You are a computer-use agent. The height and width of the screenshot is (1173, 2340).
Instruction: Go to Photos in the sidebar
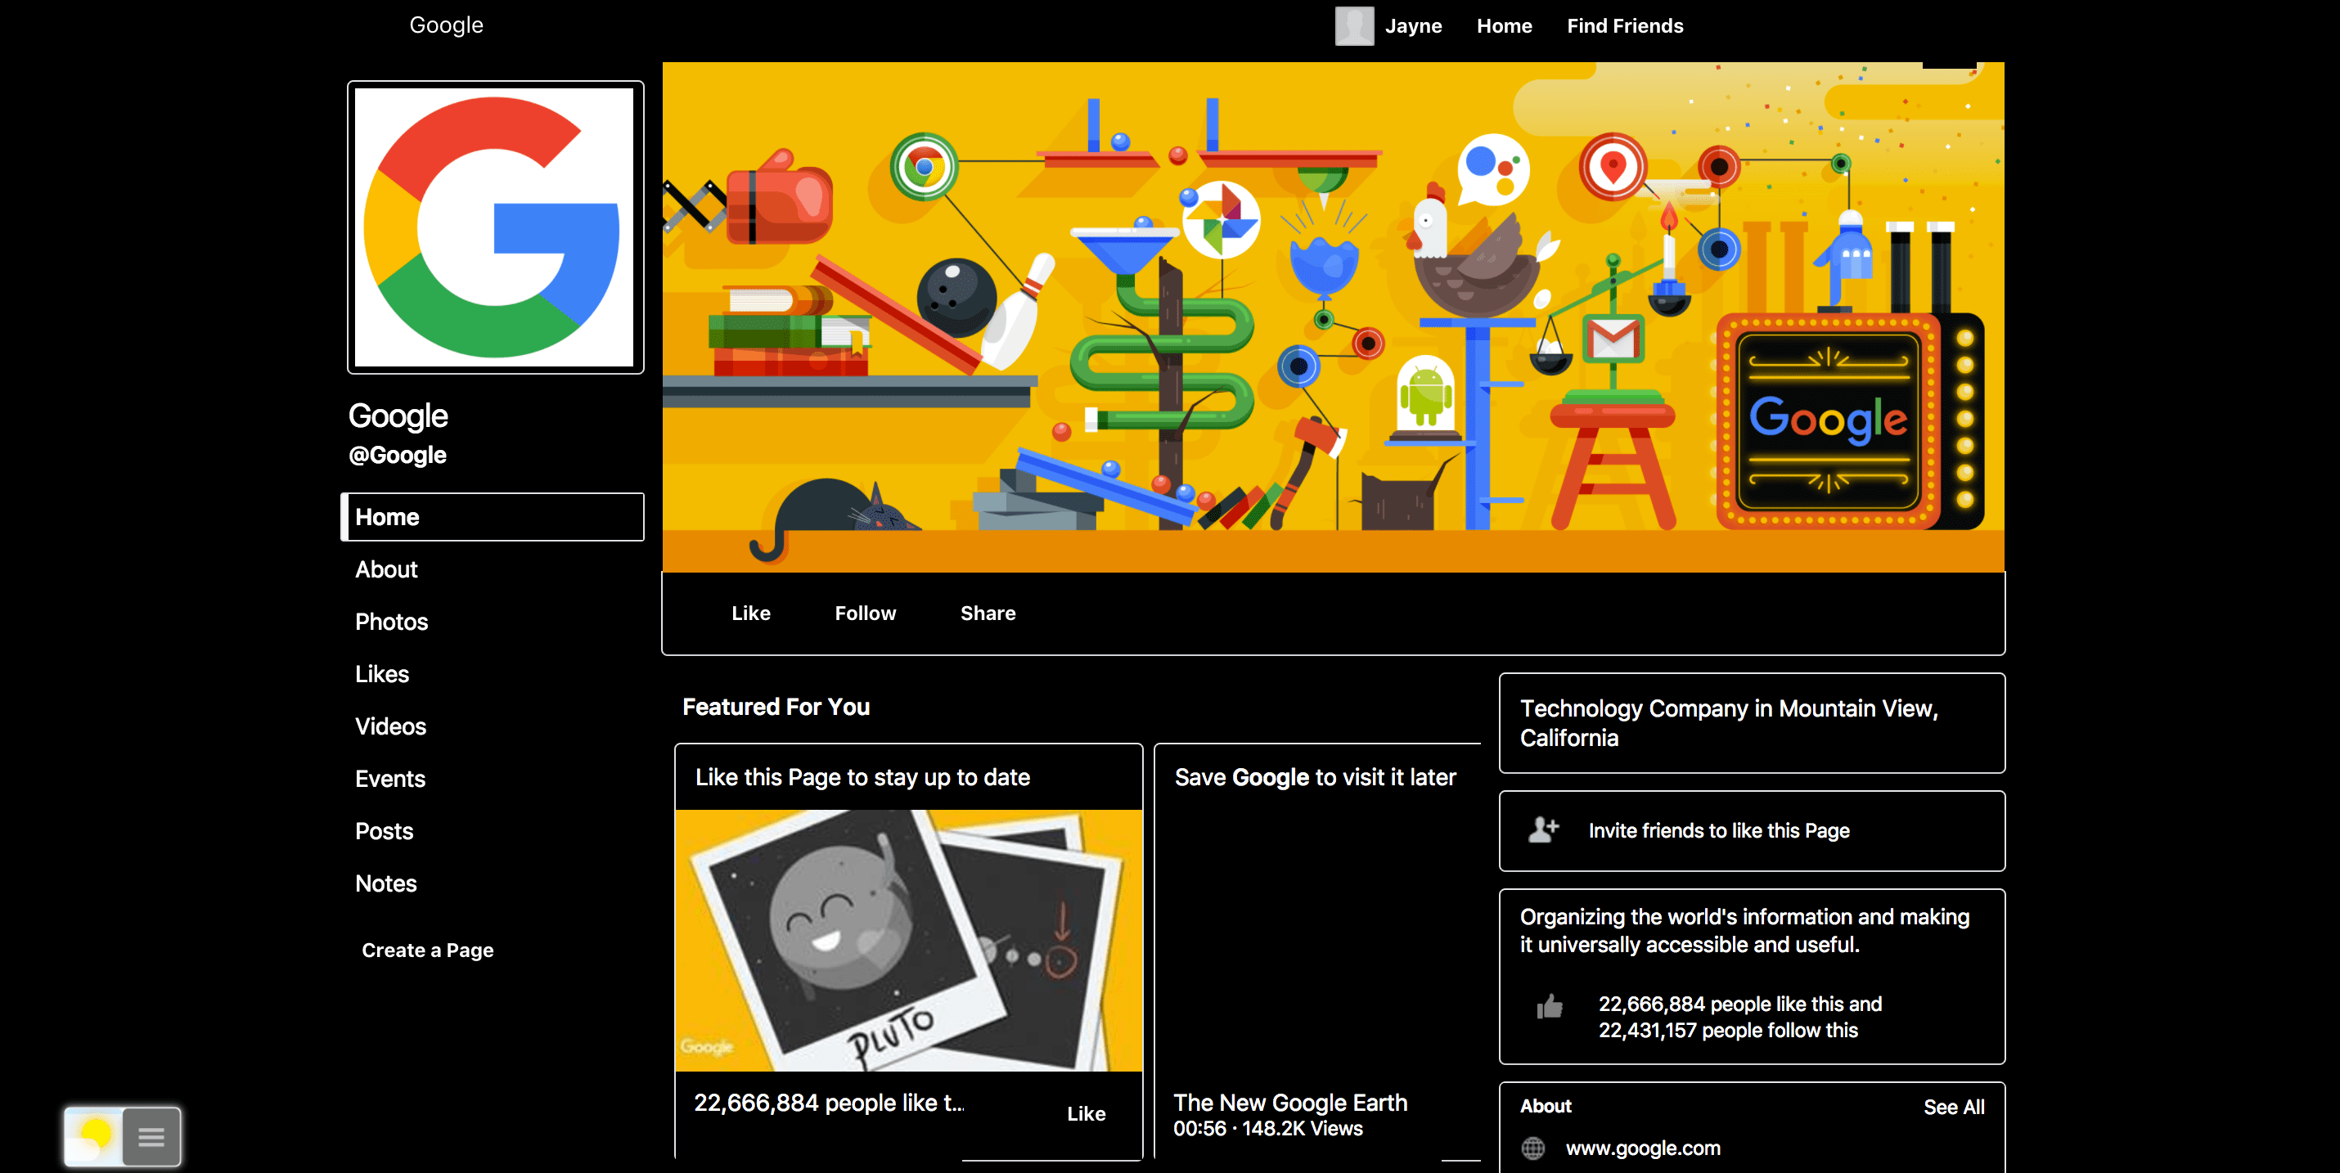tap(392, 622)
